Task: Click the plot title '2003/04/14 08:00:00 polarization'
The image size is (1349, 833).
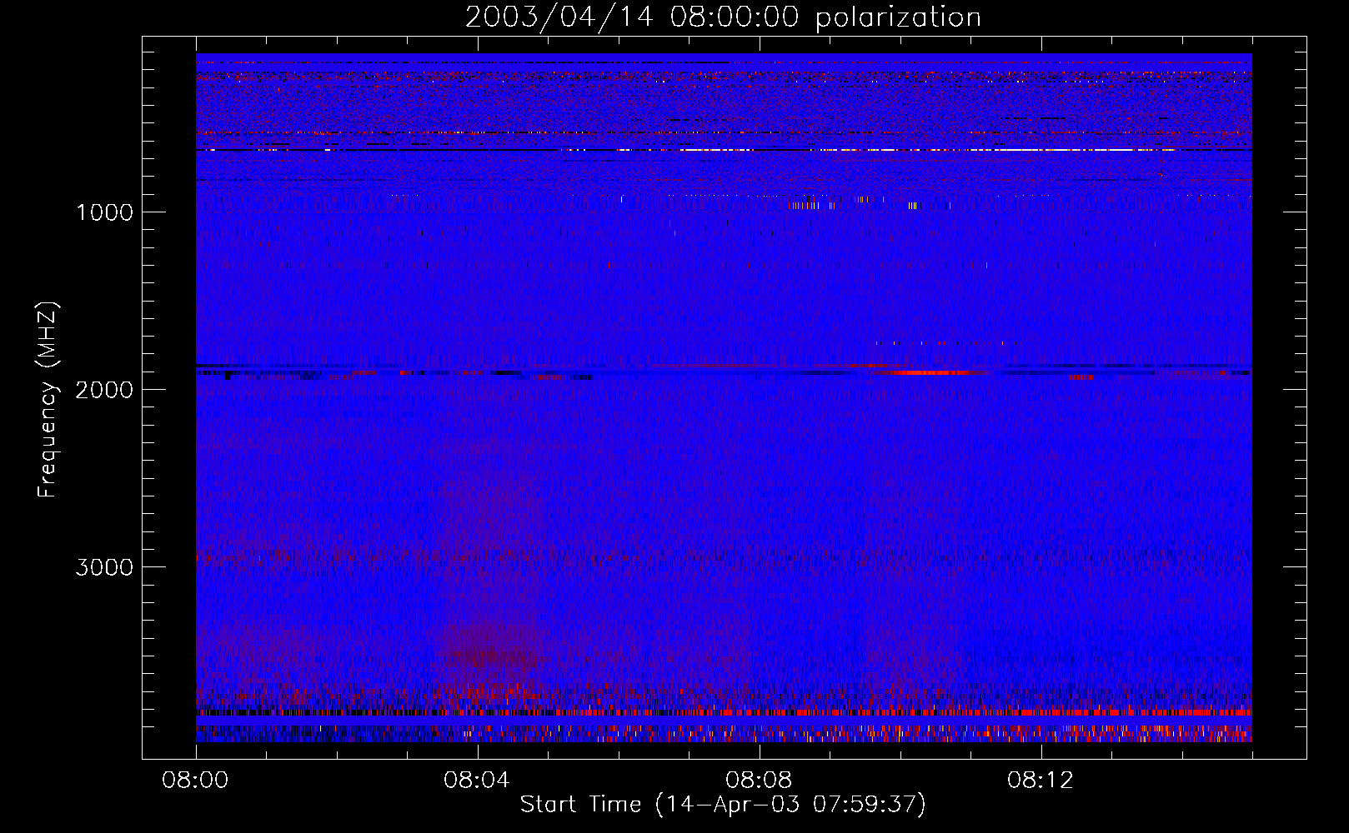Action: 723,17
